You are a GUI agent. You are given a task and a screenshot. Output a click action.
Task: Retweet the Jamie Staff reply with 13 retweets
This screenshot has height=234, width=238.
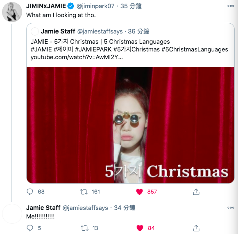(x=84, y=228)
